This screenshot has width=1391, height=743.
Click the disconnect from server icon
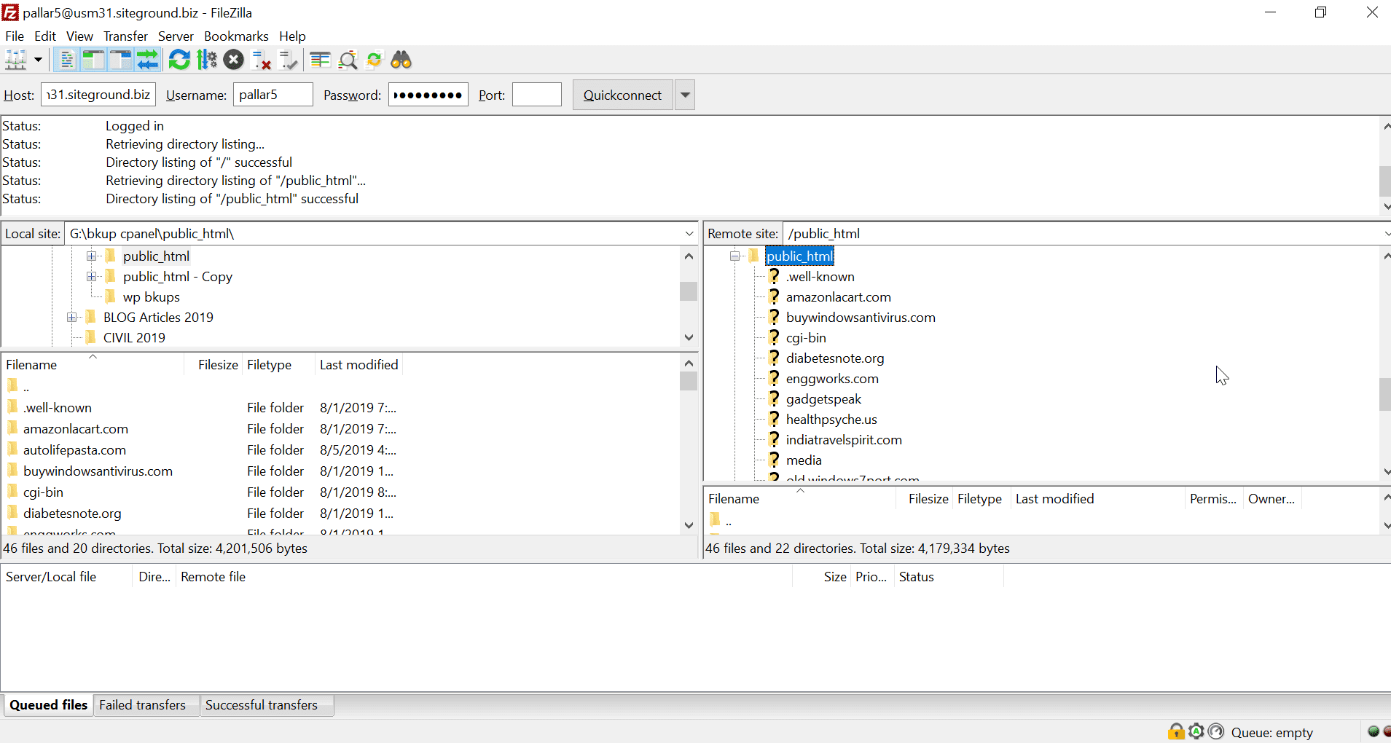(x=261, y=60)
